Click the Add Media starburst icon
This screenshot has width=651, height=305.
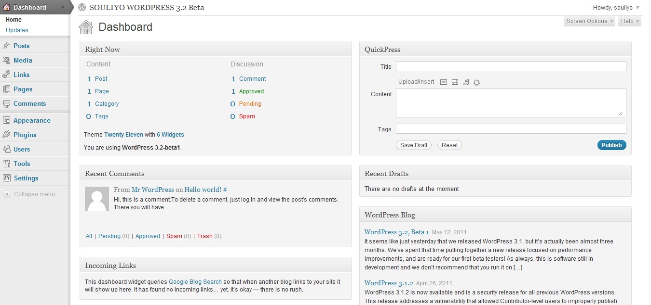[x=476, y=82]
